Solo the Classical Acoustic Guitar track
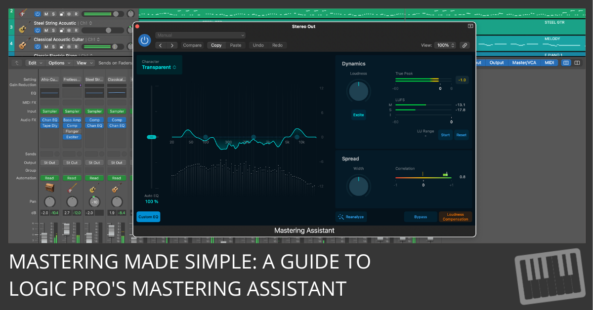This screenshot has height=310, width=593. click(x=53, y=46)
